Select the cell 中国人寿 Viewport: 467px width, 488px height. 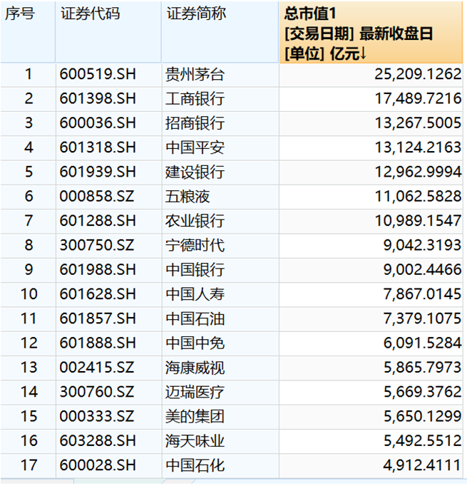tap(220, 294)
